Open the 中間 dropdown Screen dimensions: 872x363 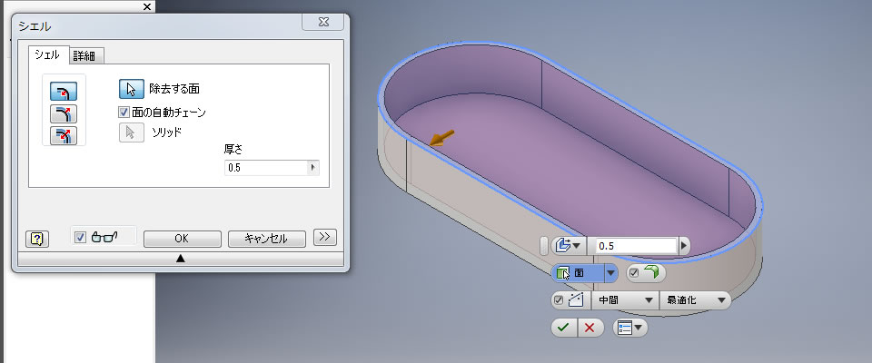625,300
